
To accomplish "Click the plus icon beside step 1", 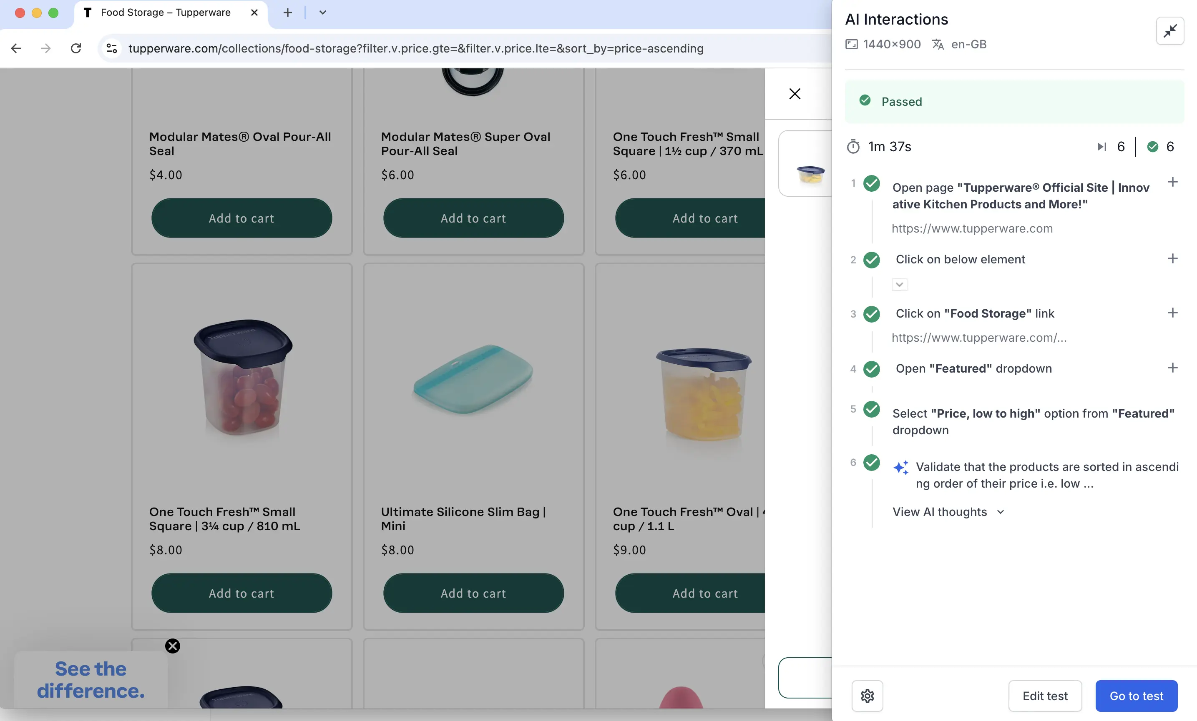I will pos(1172,182).
